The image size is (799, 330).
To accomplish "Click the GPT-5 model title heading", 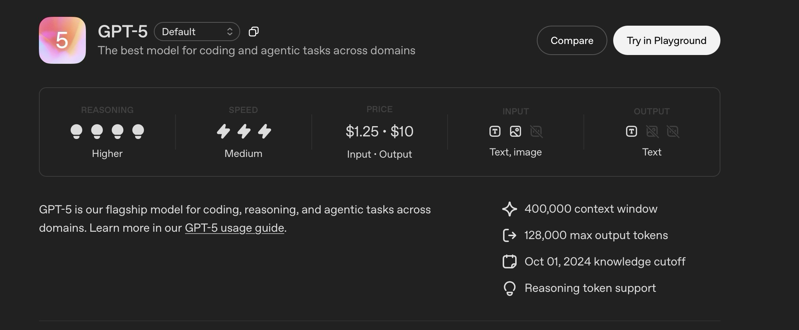I will tap(123, 32).
